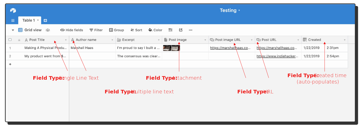Add a new row with plus button
Image resolution: width=362 pixels, height=134 pixels.
click(10, 64)
